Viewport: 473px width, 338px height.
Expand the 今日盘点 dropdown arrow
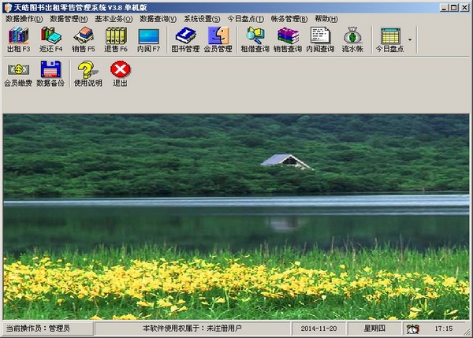[x=410, y=39]
